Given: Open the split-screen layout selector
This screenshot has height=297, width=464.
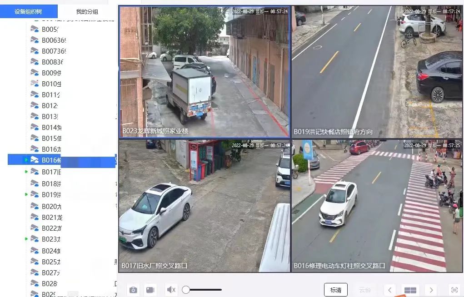Looking at the screenshot, I should 410,290.
